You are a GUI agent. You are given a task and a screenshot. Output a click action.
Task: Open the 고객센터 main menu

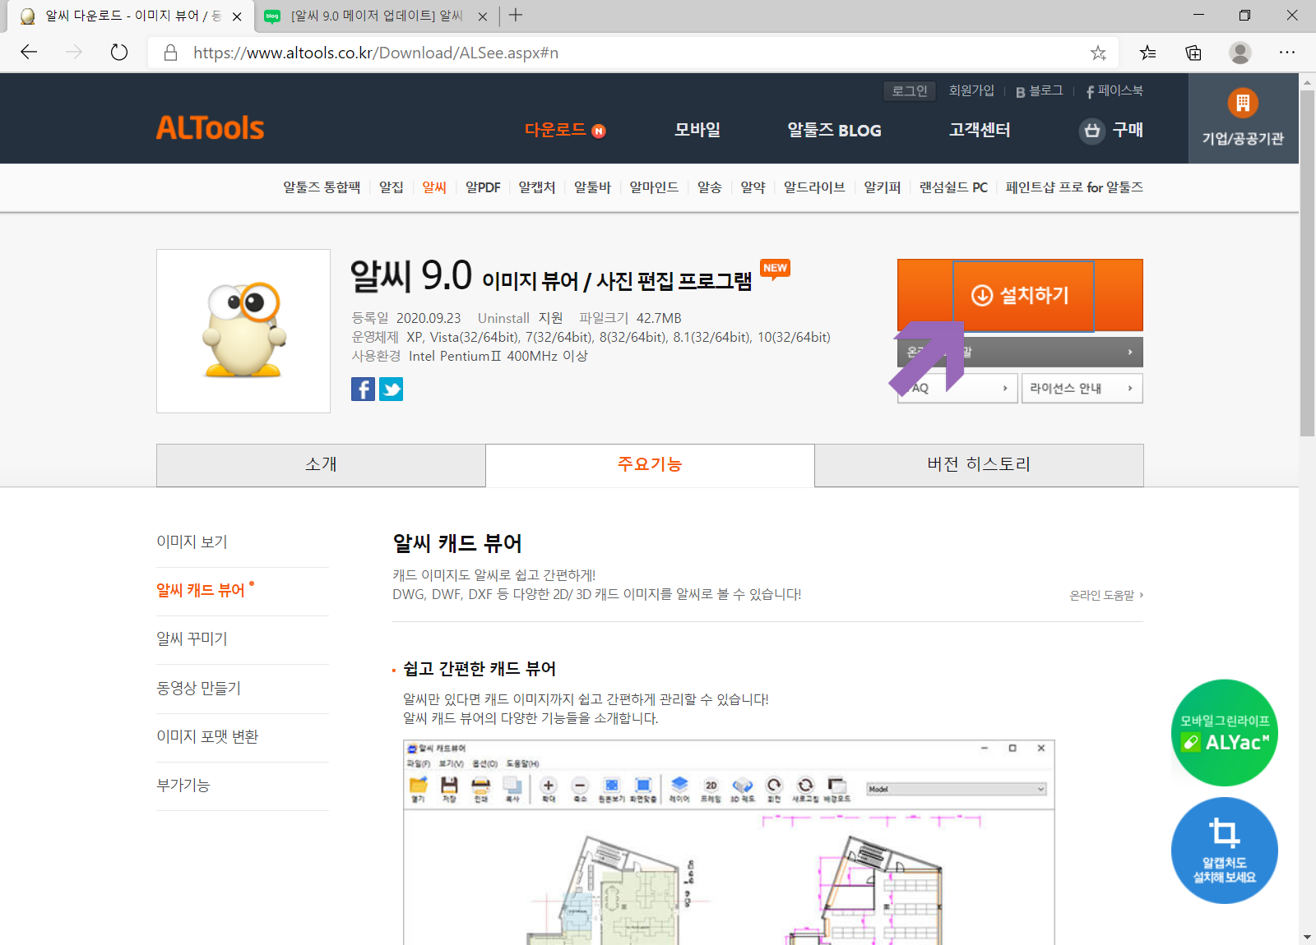pyautogui.click(x=980, y=130)
